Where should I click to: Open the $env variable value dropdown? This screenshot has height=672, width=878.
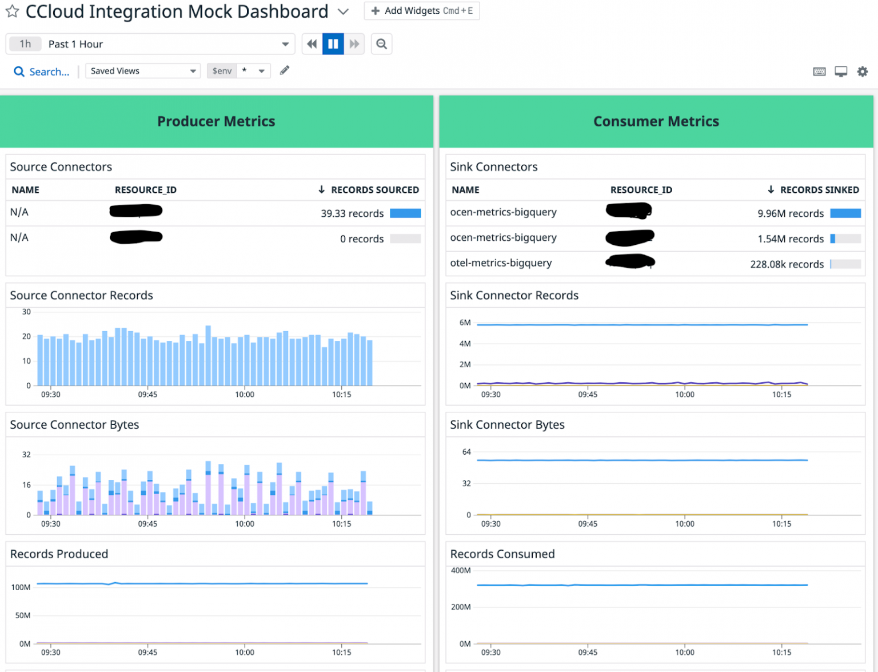[252, 70]
